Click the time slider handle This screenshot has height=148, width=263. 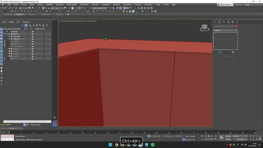12,129
